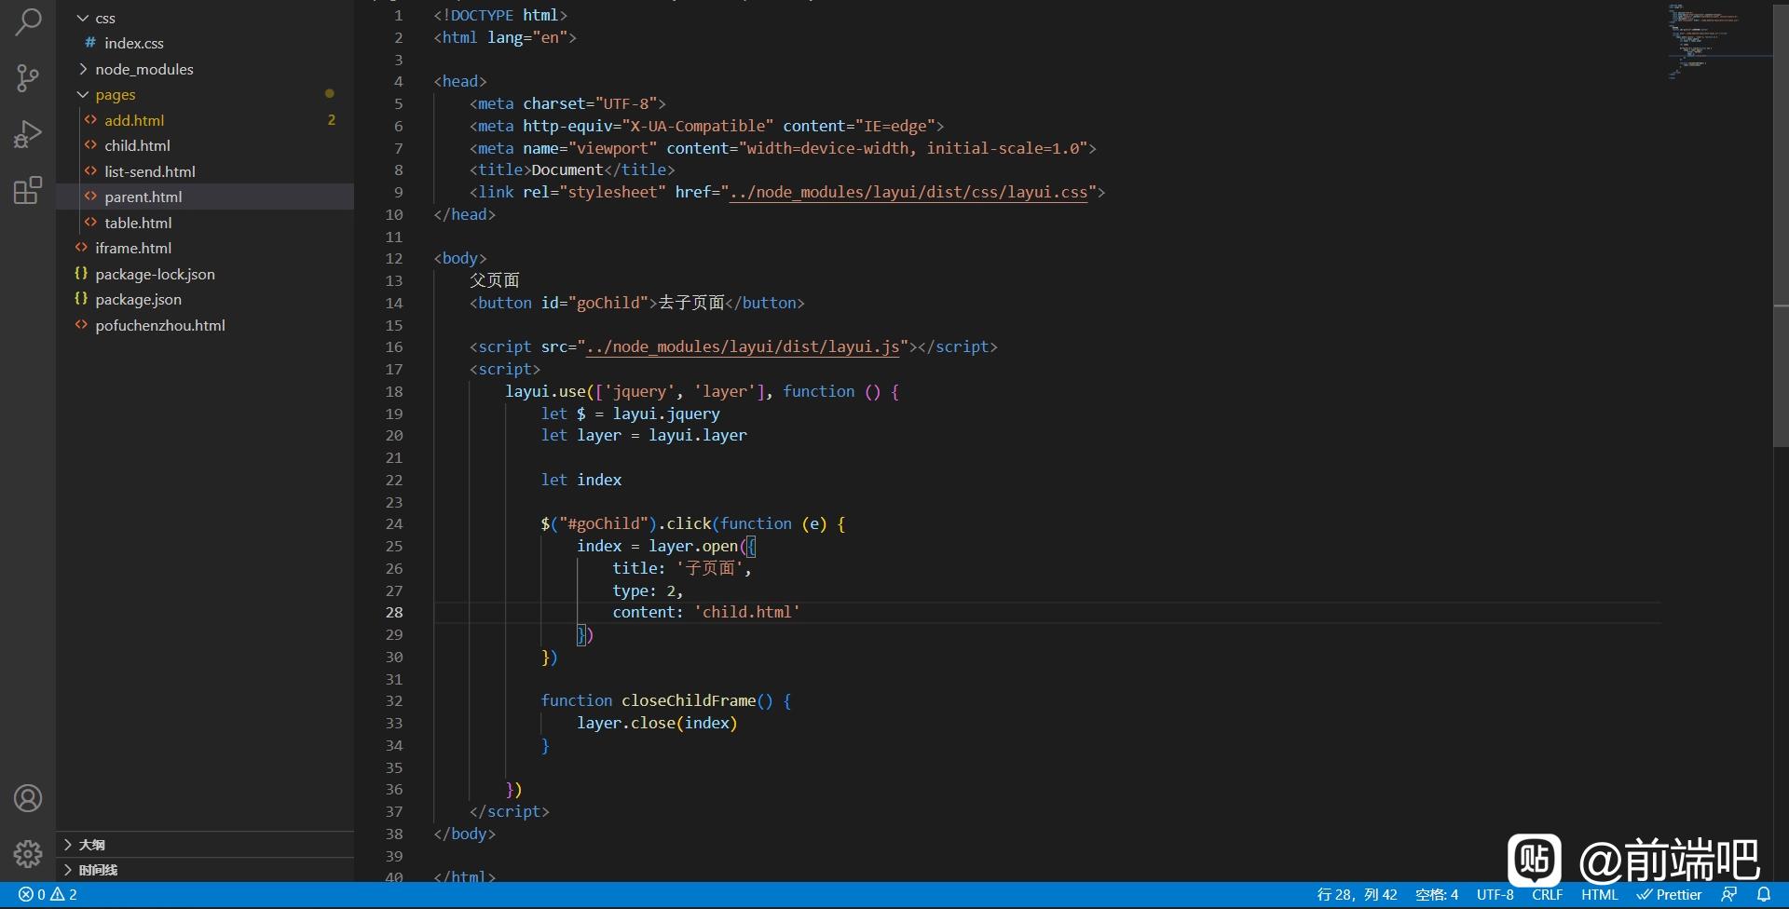Click line number 28 in gutter
This screenshot has height=909, width=1789.
point(394,612)
